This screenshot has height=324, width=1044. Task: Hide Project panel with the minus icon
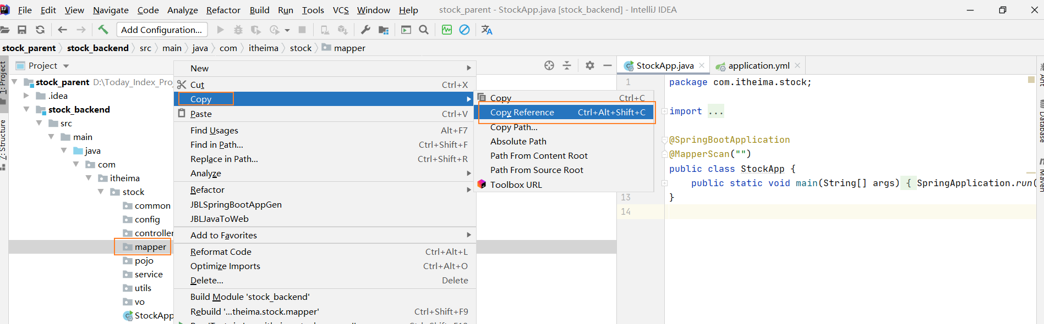(x=608, y=65)
